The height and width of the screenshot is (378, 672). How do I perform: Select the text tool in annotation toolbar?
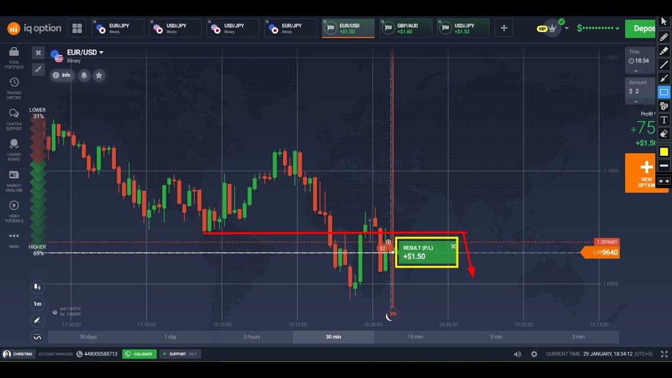point(664,120)
